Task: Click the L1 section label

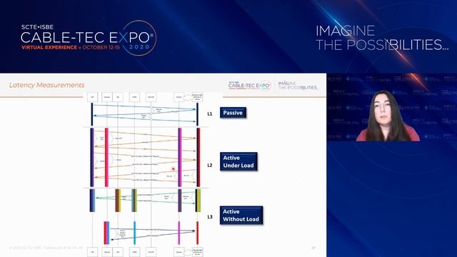Action: click(210, 114)
